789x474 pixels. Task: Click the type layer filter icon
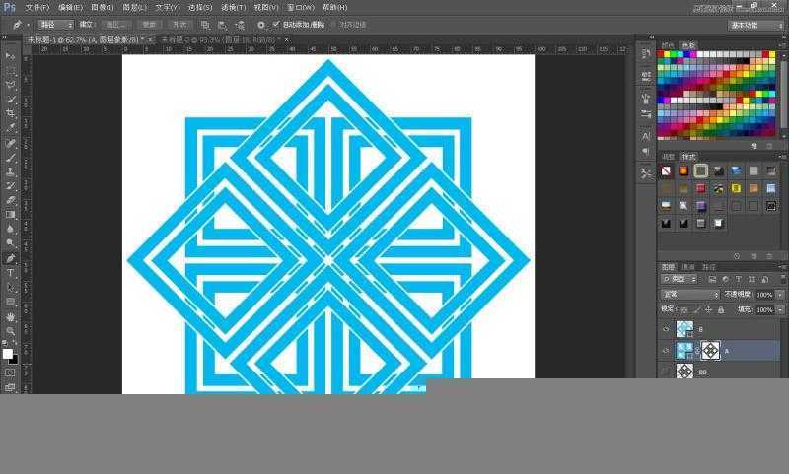[738, 279]
